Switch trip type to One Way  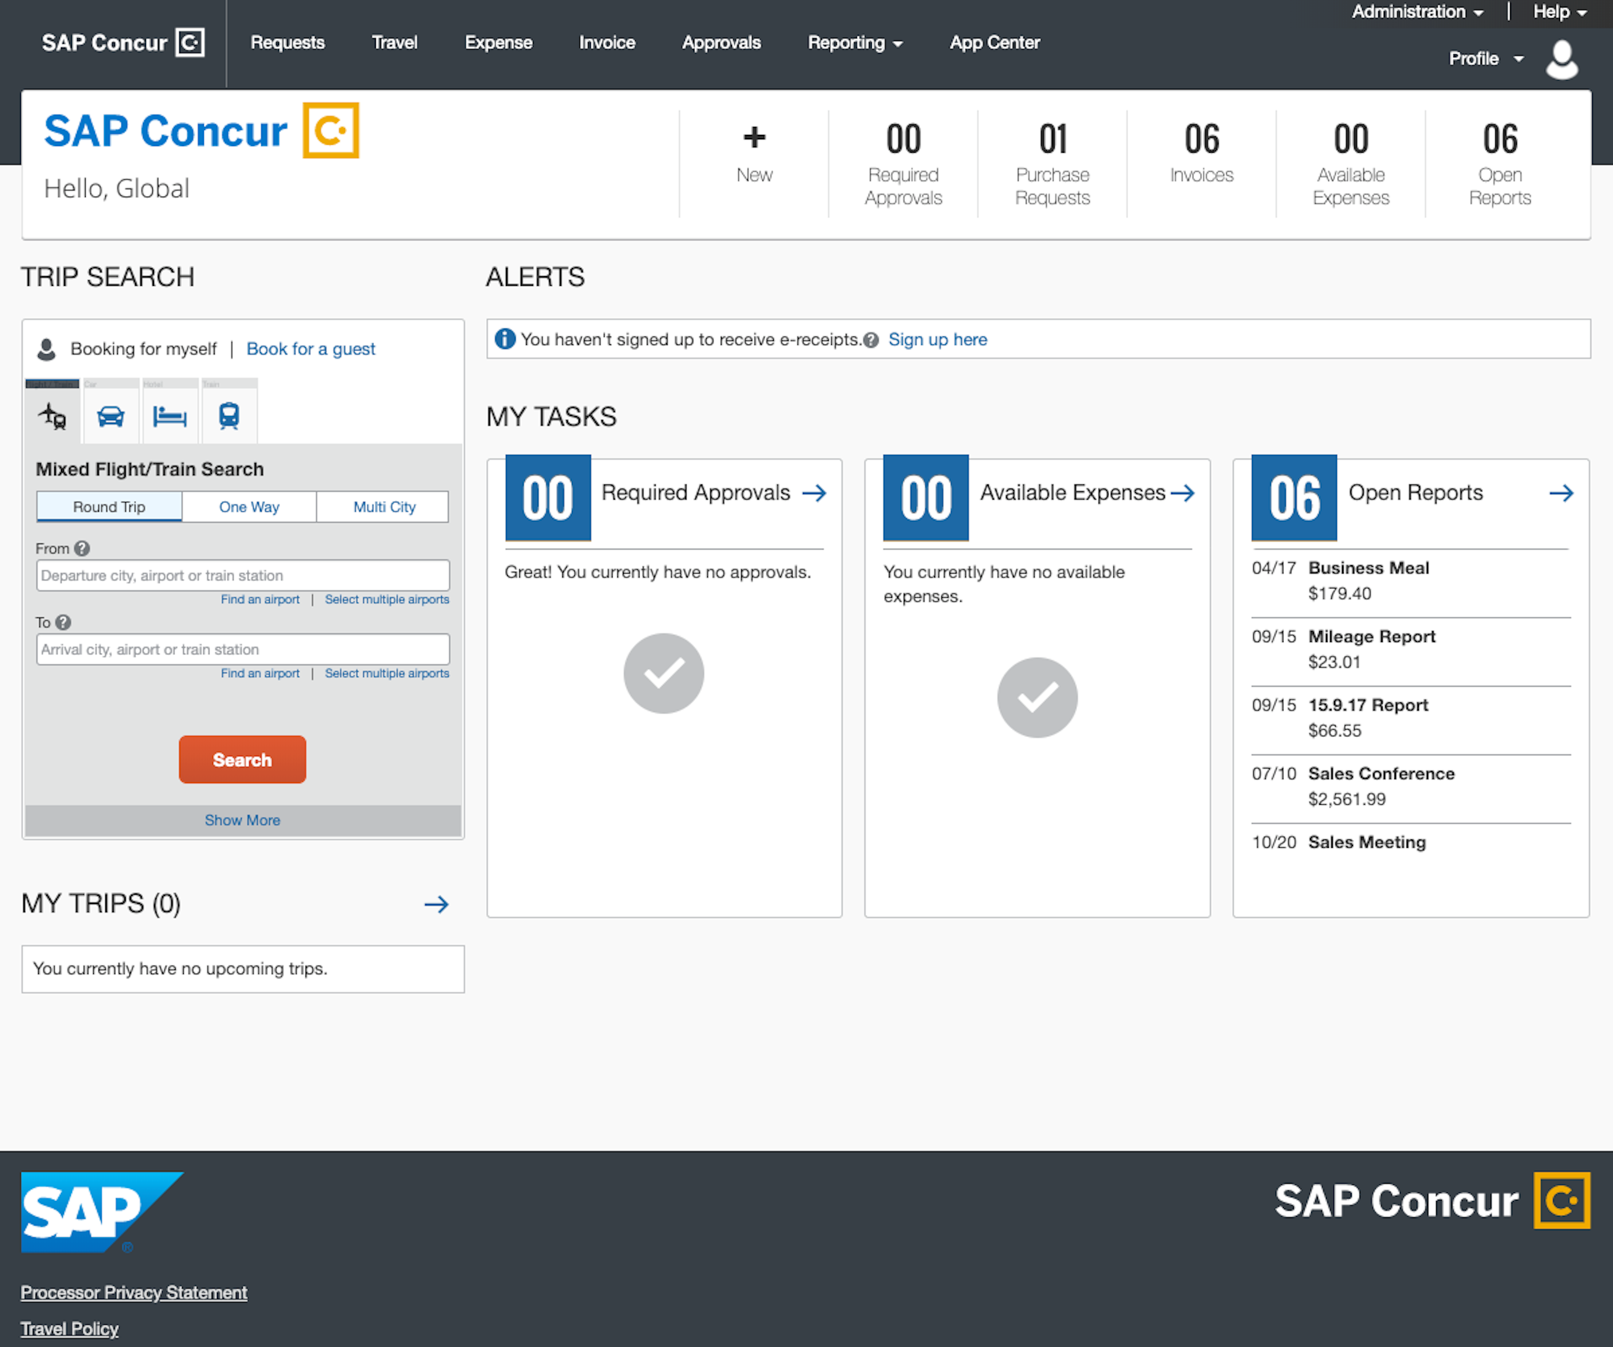248,507
